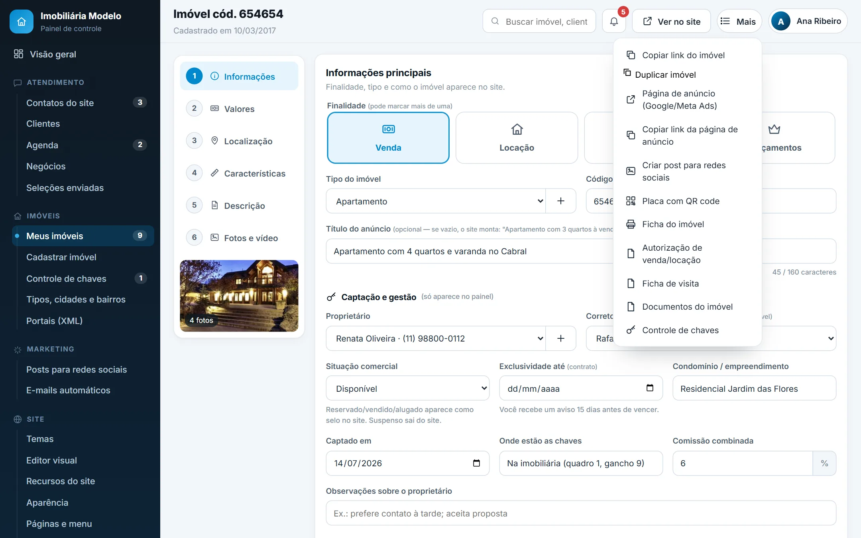Open calendar icon in Captado em field
The width and height of the screenshot is (861, 538).
click(476, 463)
